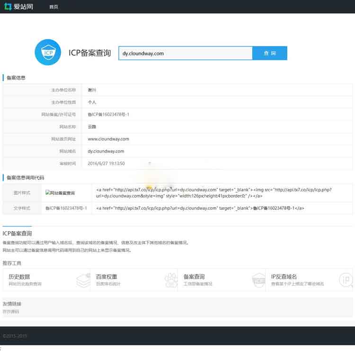The width and height of the screenshot is (355, 351).
Task: Select the text style HTML embed code
Action: [200, 208]
